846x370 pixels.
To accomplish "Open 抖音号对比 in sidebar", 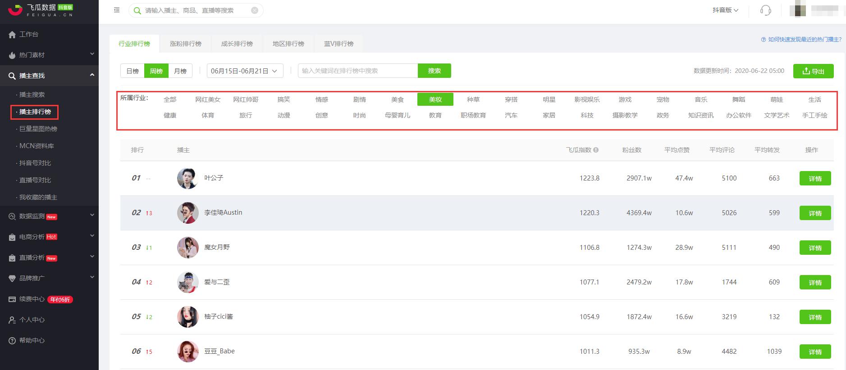I will click(35, 163).
